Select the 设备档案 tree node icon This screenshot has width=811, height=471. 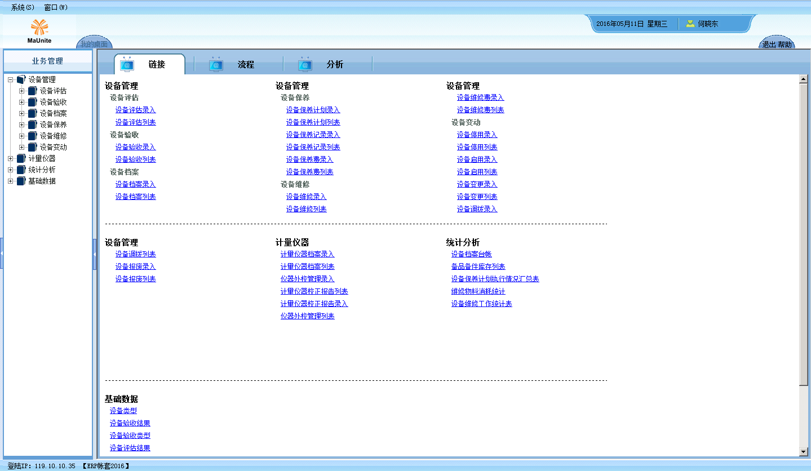33,114
